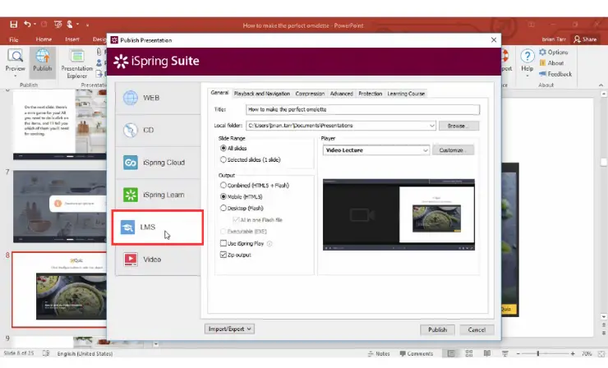Switch to the Compression tab
Viewport: 608px width, 368px height.
pos(310,94)
